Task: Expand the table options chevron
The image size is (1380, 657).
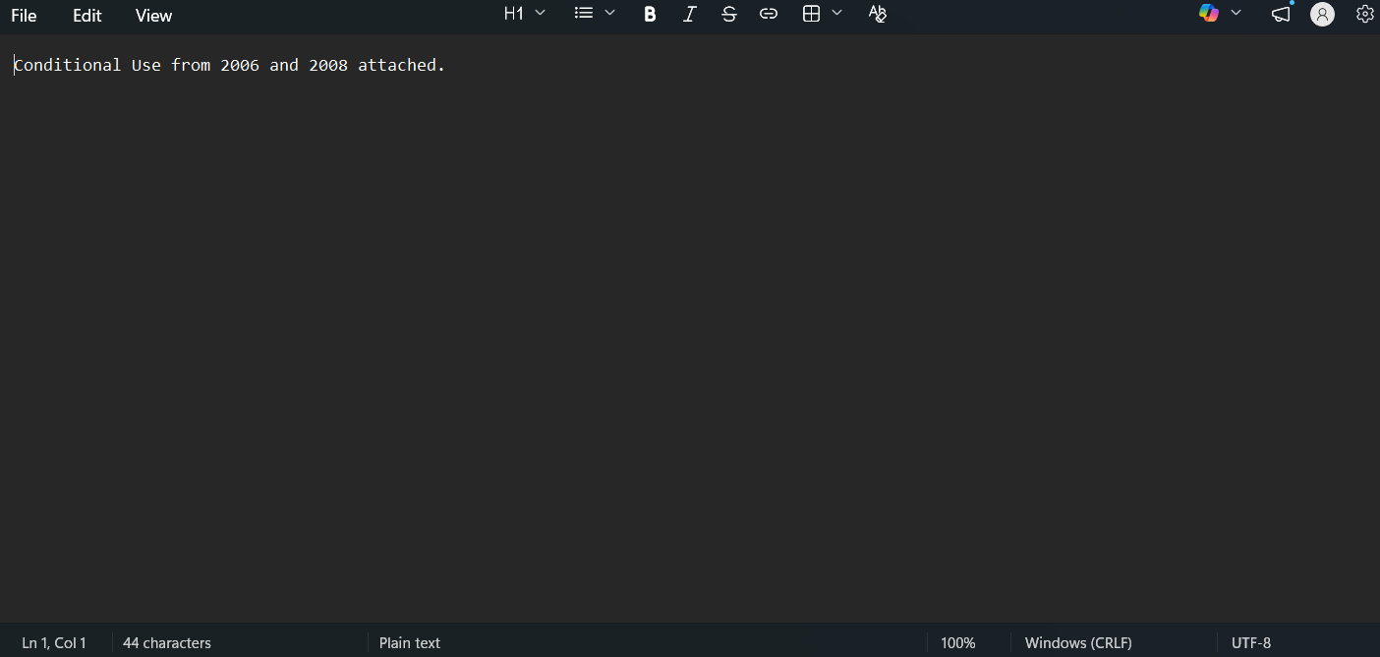Action: [837, 13]
